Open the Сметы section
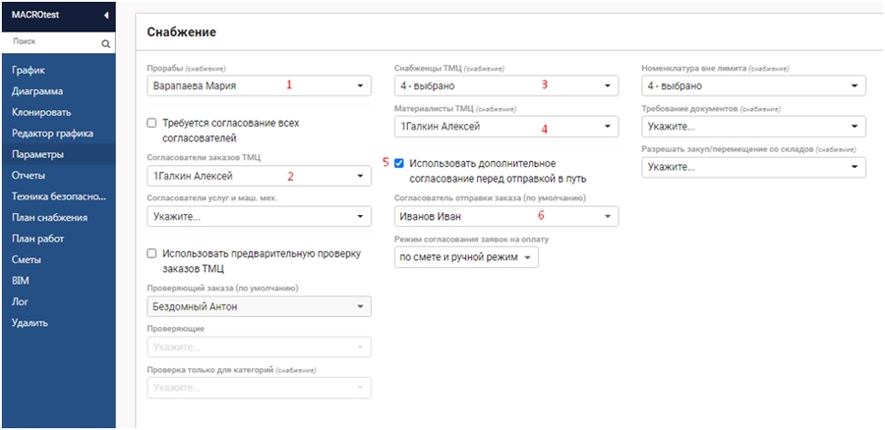This screenshot has width=885, height=430. click(29, 260)
